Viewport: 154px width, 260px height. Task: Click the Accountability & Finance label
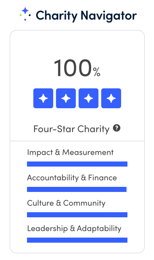pos(72,178)
